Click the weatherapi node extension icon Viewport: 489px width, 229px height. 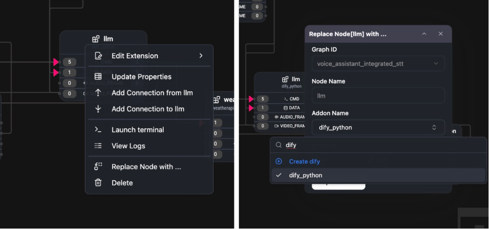click(217, 100)
